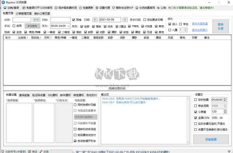Open 分流抢票官网 home icon
Image resolution: width=233 pixels, height=153 pixels.
(137, 8)
